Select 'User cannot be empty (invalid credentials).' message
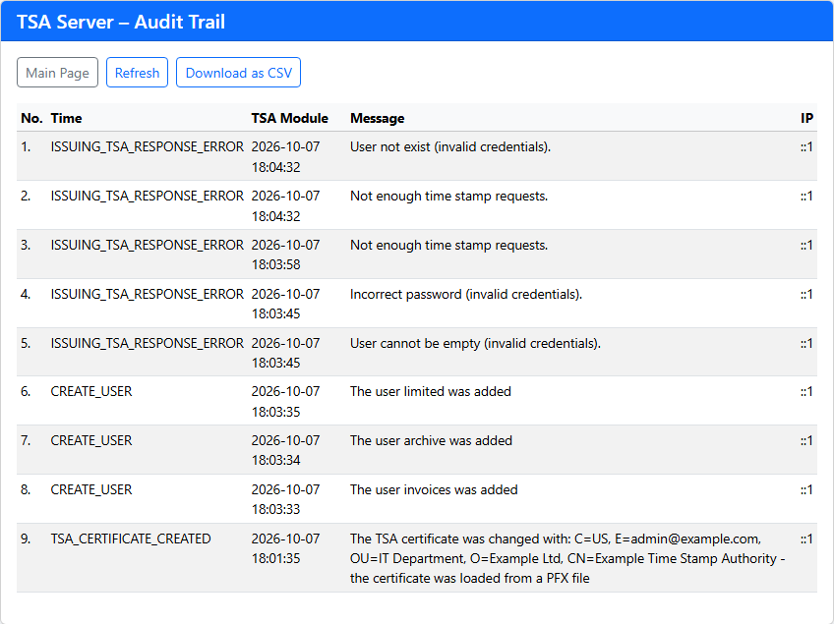Image resolution: width=834 pixels, height=624 pixels. [475, 343]
